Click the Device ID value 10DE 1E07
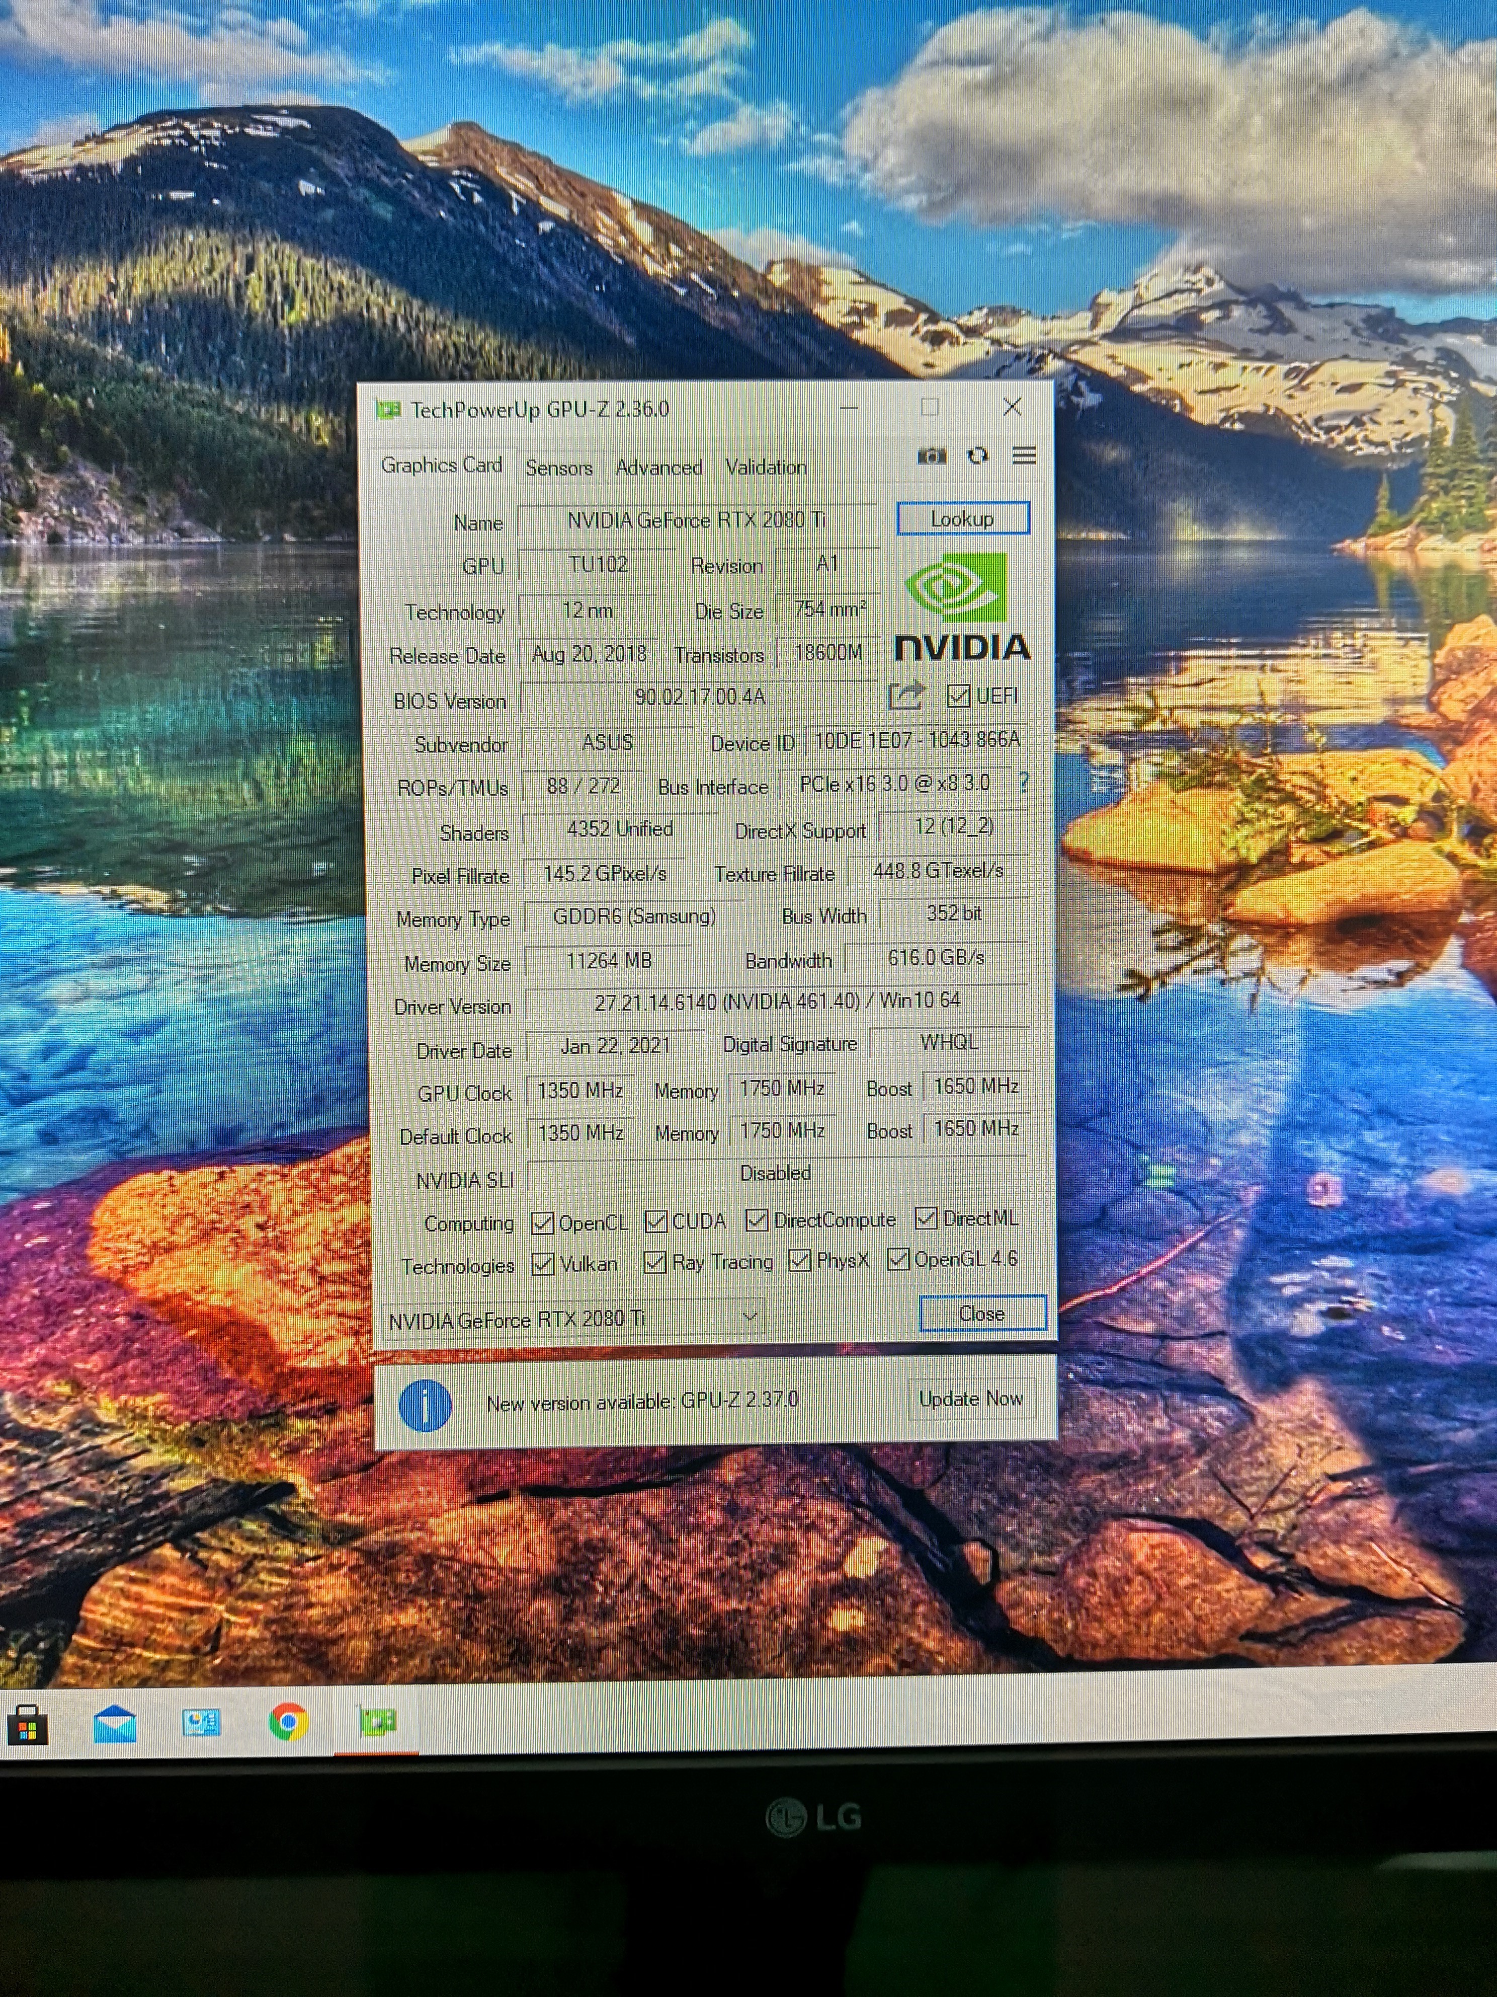 point(917,740)
